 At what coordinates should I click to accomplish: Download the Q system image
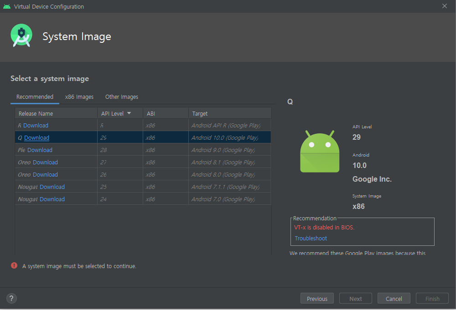click(36, 137)
